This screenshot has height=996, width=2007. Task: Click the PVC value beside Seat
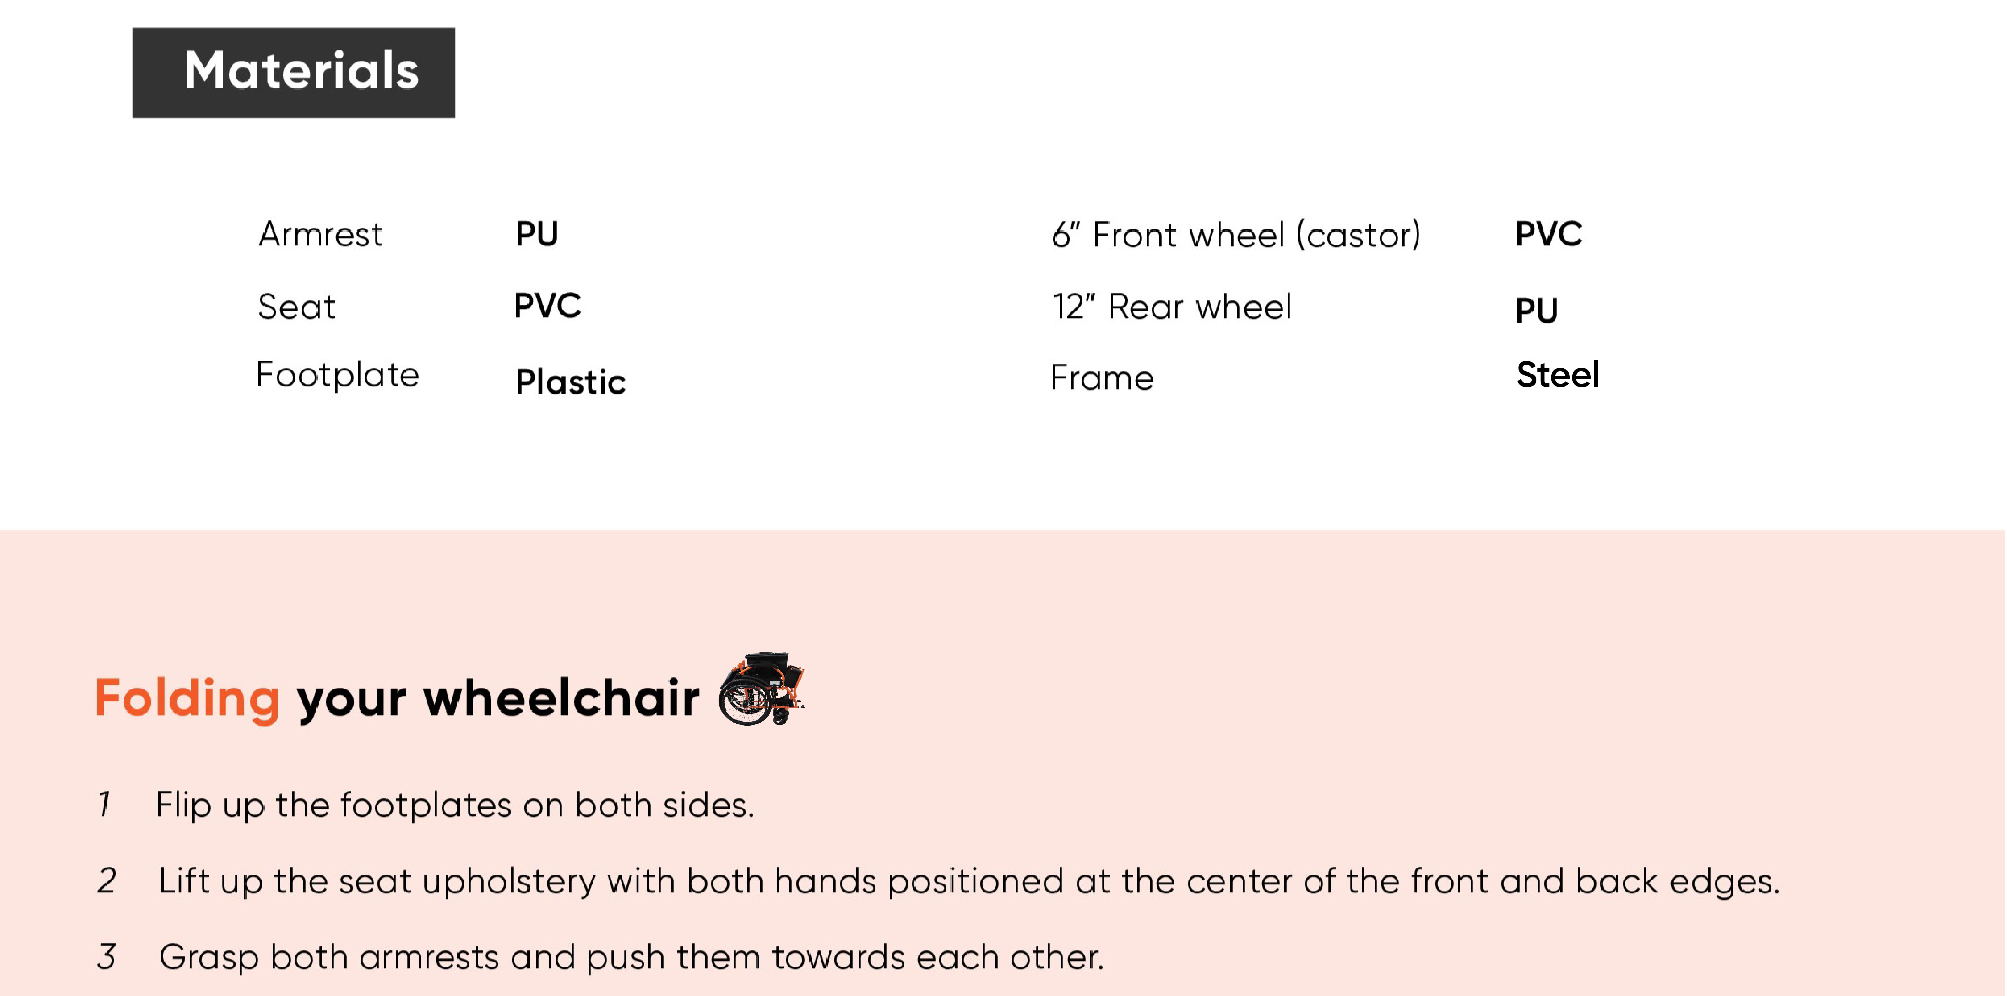pyautogui.click(x=548, y=305)
